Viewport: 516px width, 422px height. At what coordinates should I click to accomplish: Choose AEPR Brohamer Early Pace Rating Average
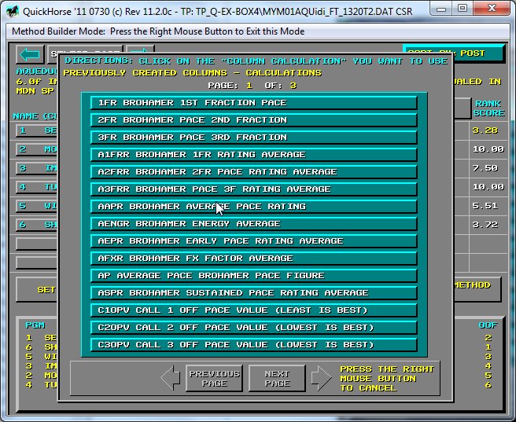coord(253,241)
